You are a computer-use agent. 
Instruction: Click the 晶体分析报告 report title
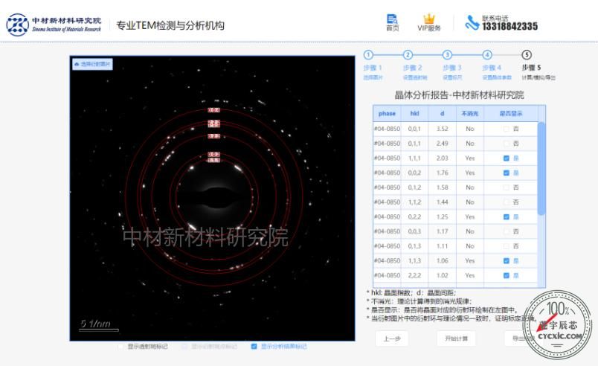[459, 95]
